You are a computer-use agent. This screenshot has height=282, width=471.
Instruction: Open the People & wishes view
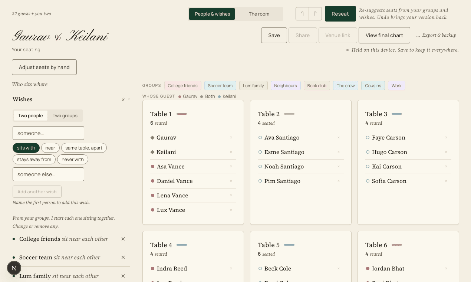[212, 14]
